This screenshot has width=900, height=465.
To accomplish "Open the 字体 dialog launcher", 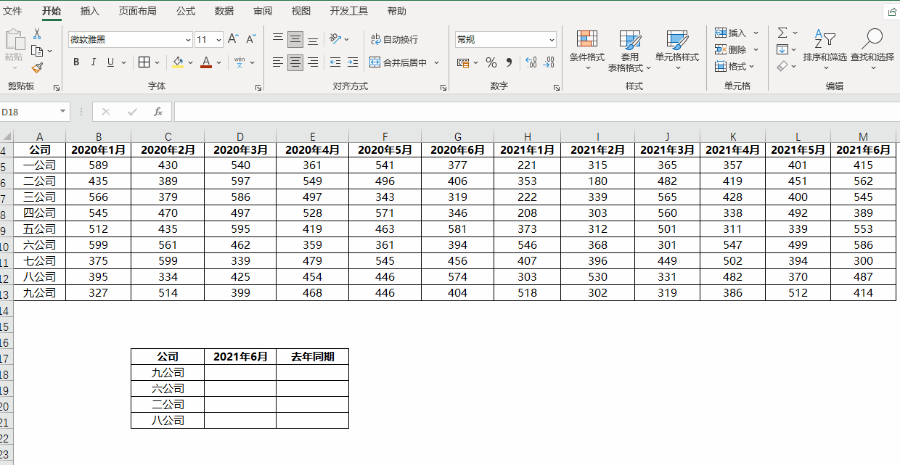I will click(258, 88).
